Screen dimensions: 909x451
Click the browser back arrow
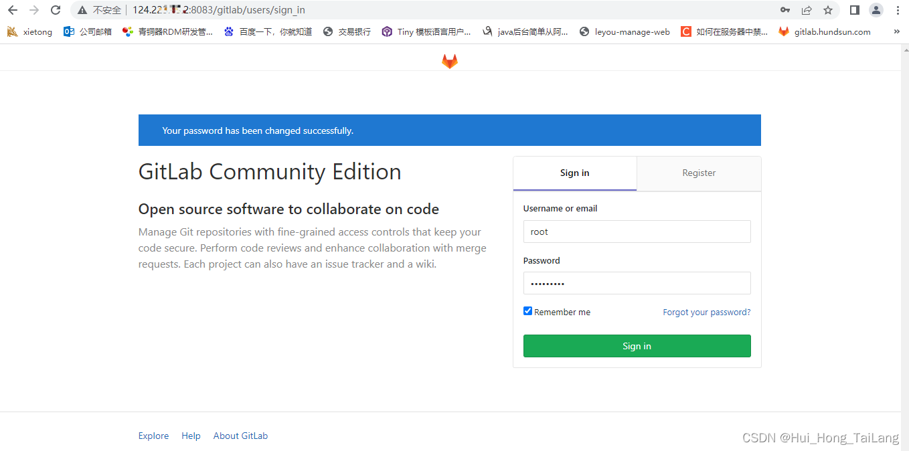click(x=13, y=10)
